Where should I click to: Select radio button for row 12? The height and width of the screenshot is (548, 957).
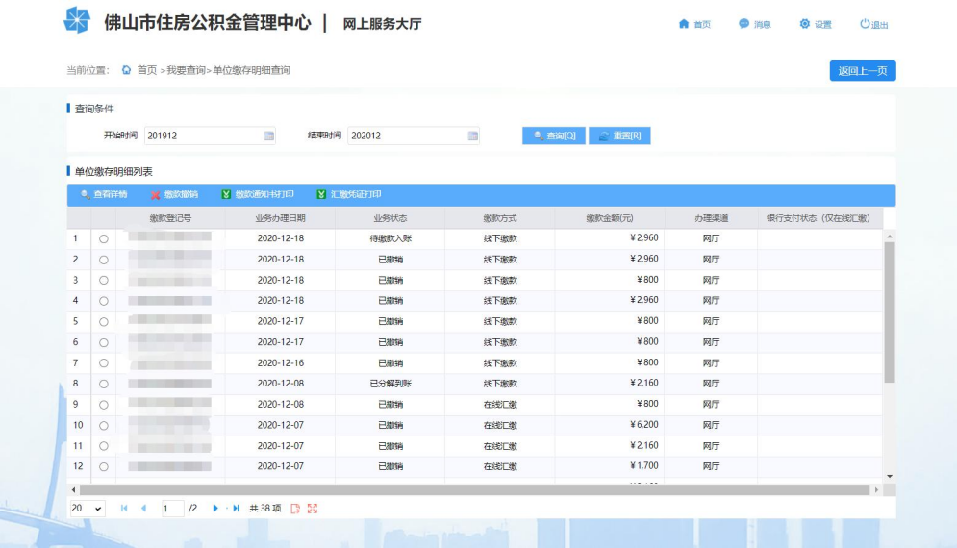coord(104,467)
